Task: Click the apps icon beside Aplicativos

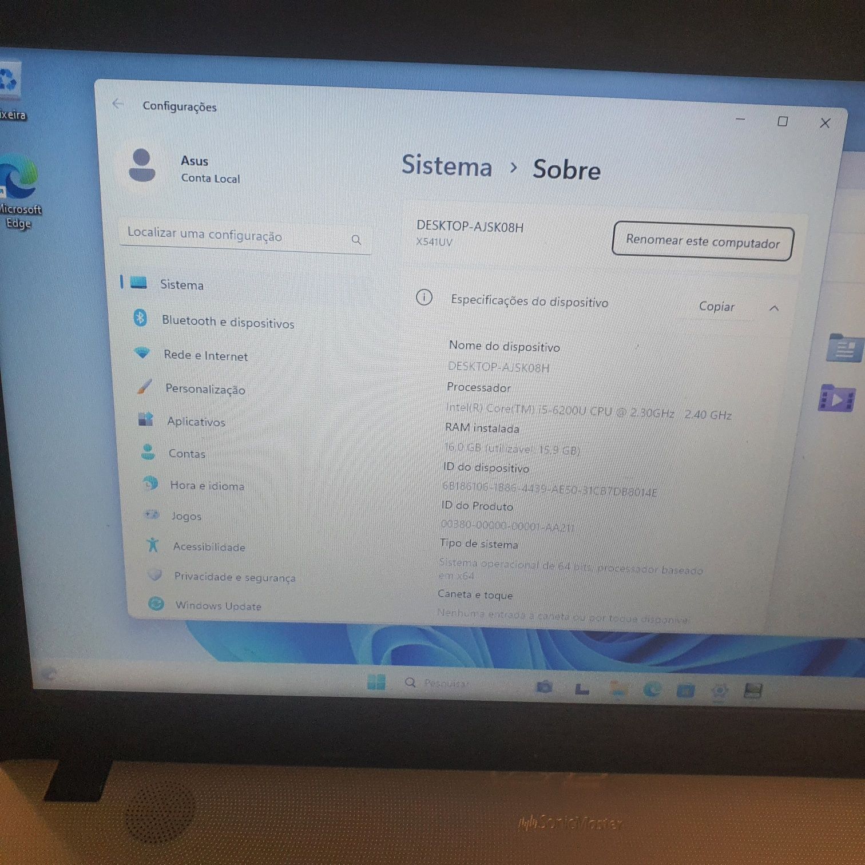Action: click(146, 419)
